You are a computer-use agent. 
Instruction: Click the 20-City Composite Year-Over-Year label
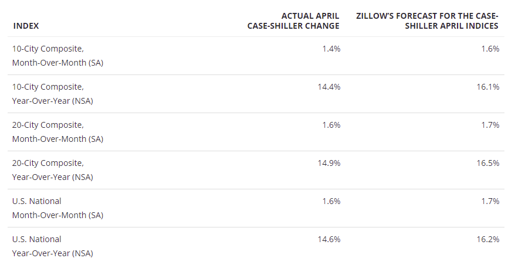[53, 170]
